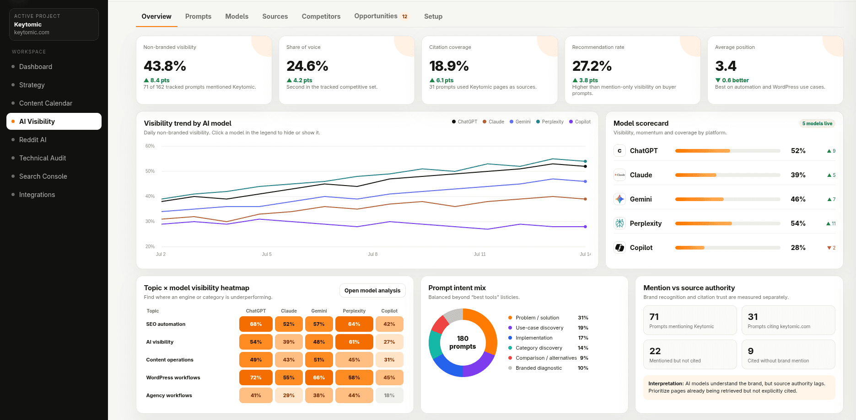Click Claude visibility progress bar
Image resolution: width=856 pixels, height=420 pixels.
click(x=727, y=175)
